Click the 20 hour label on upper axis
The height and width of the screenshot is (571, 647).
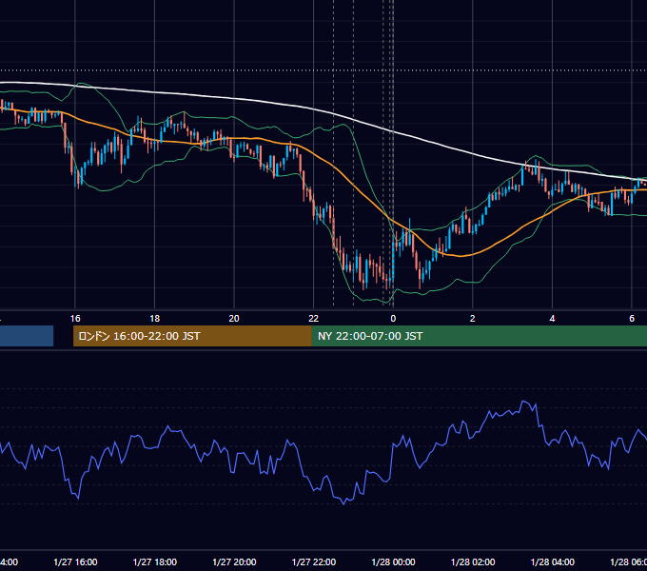(234, 319)
